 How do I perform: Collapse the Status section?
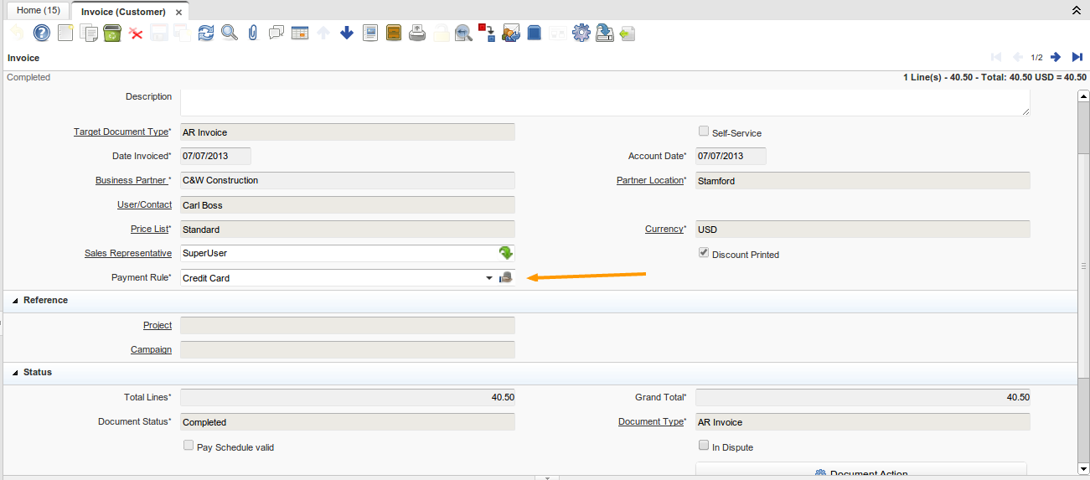[x=15, y=373]
